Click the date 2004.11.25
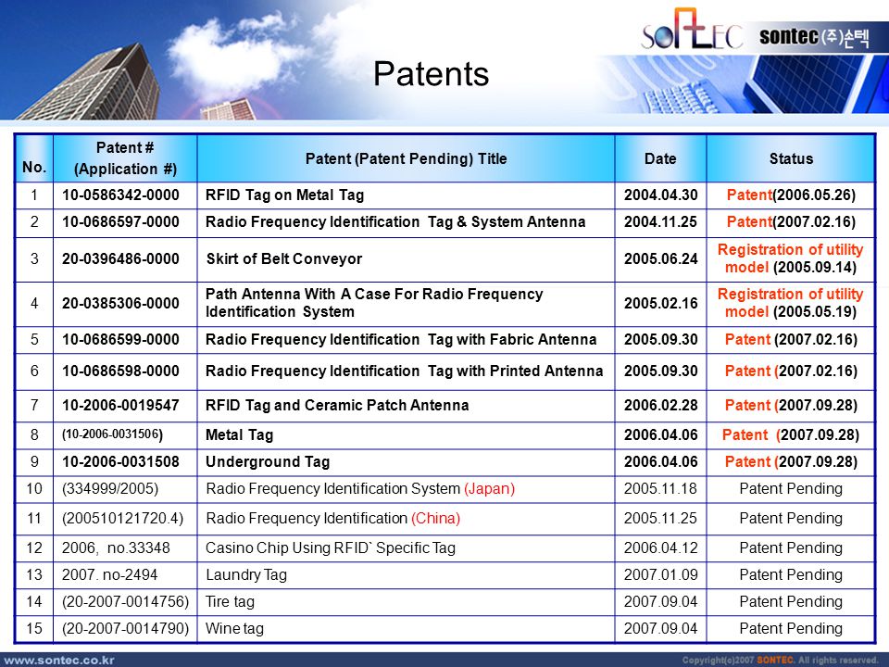This screenshot has height=667, width=889. [x=660, y=221]
